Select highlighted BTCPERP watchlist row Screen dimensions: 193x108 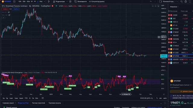(x=181, y=56)
